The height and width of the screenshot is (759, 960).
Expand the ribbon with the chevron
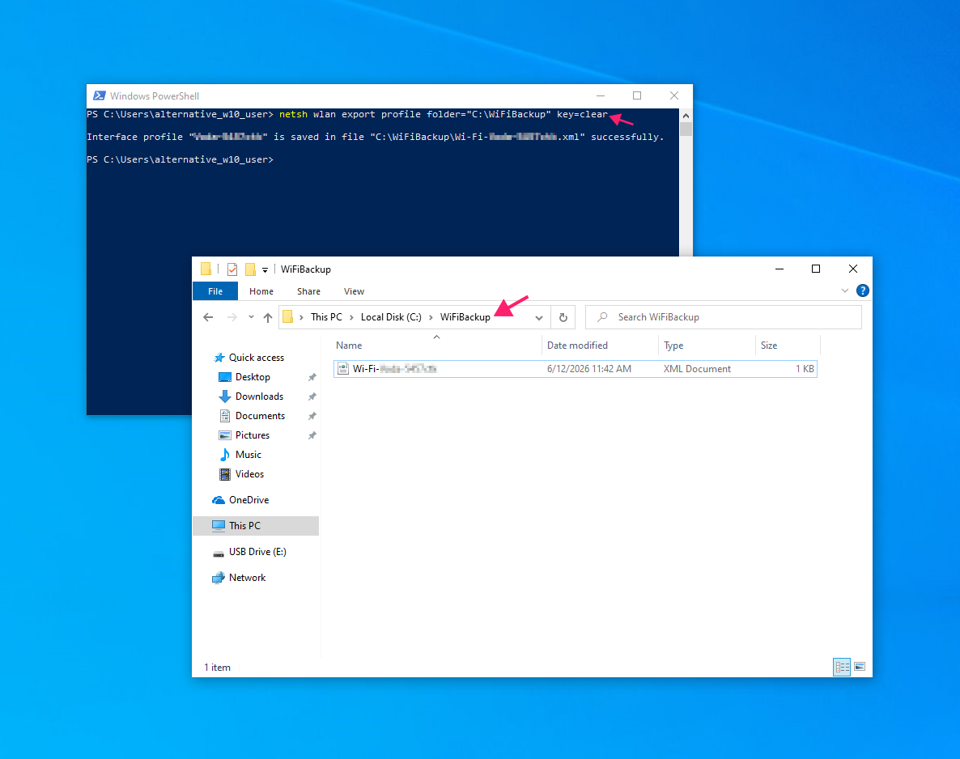[845, 290]
